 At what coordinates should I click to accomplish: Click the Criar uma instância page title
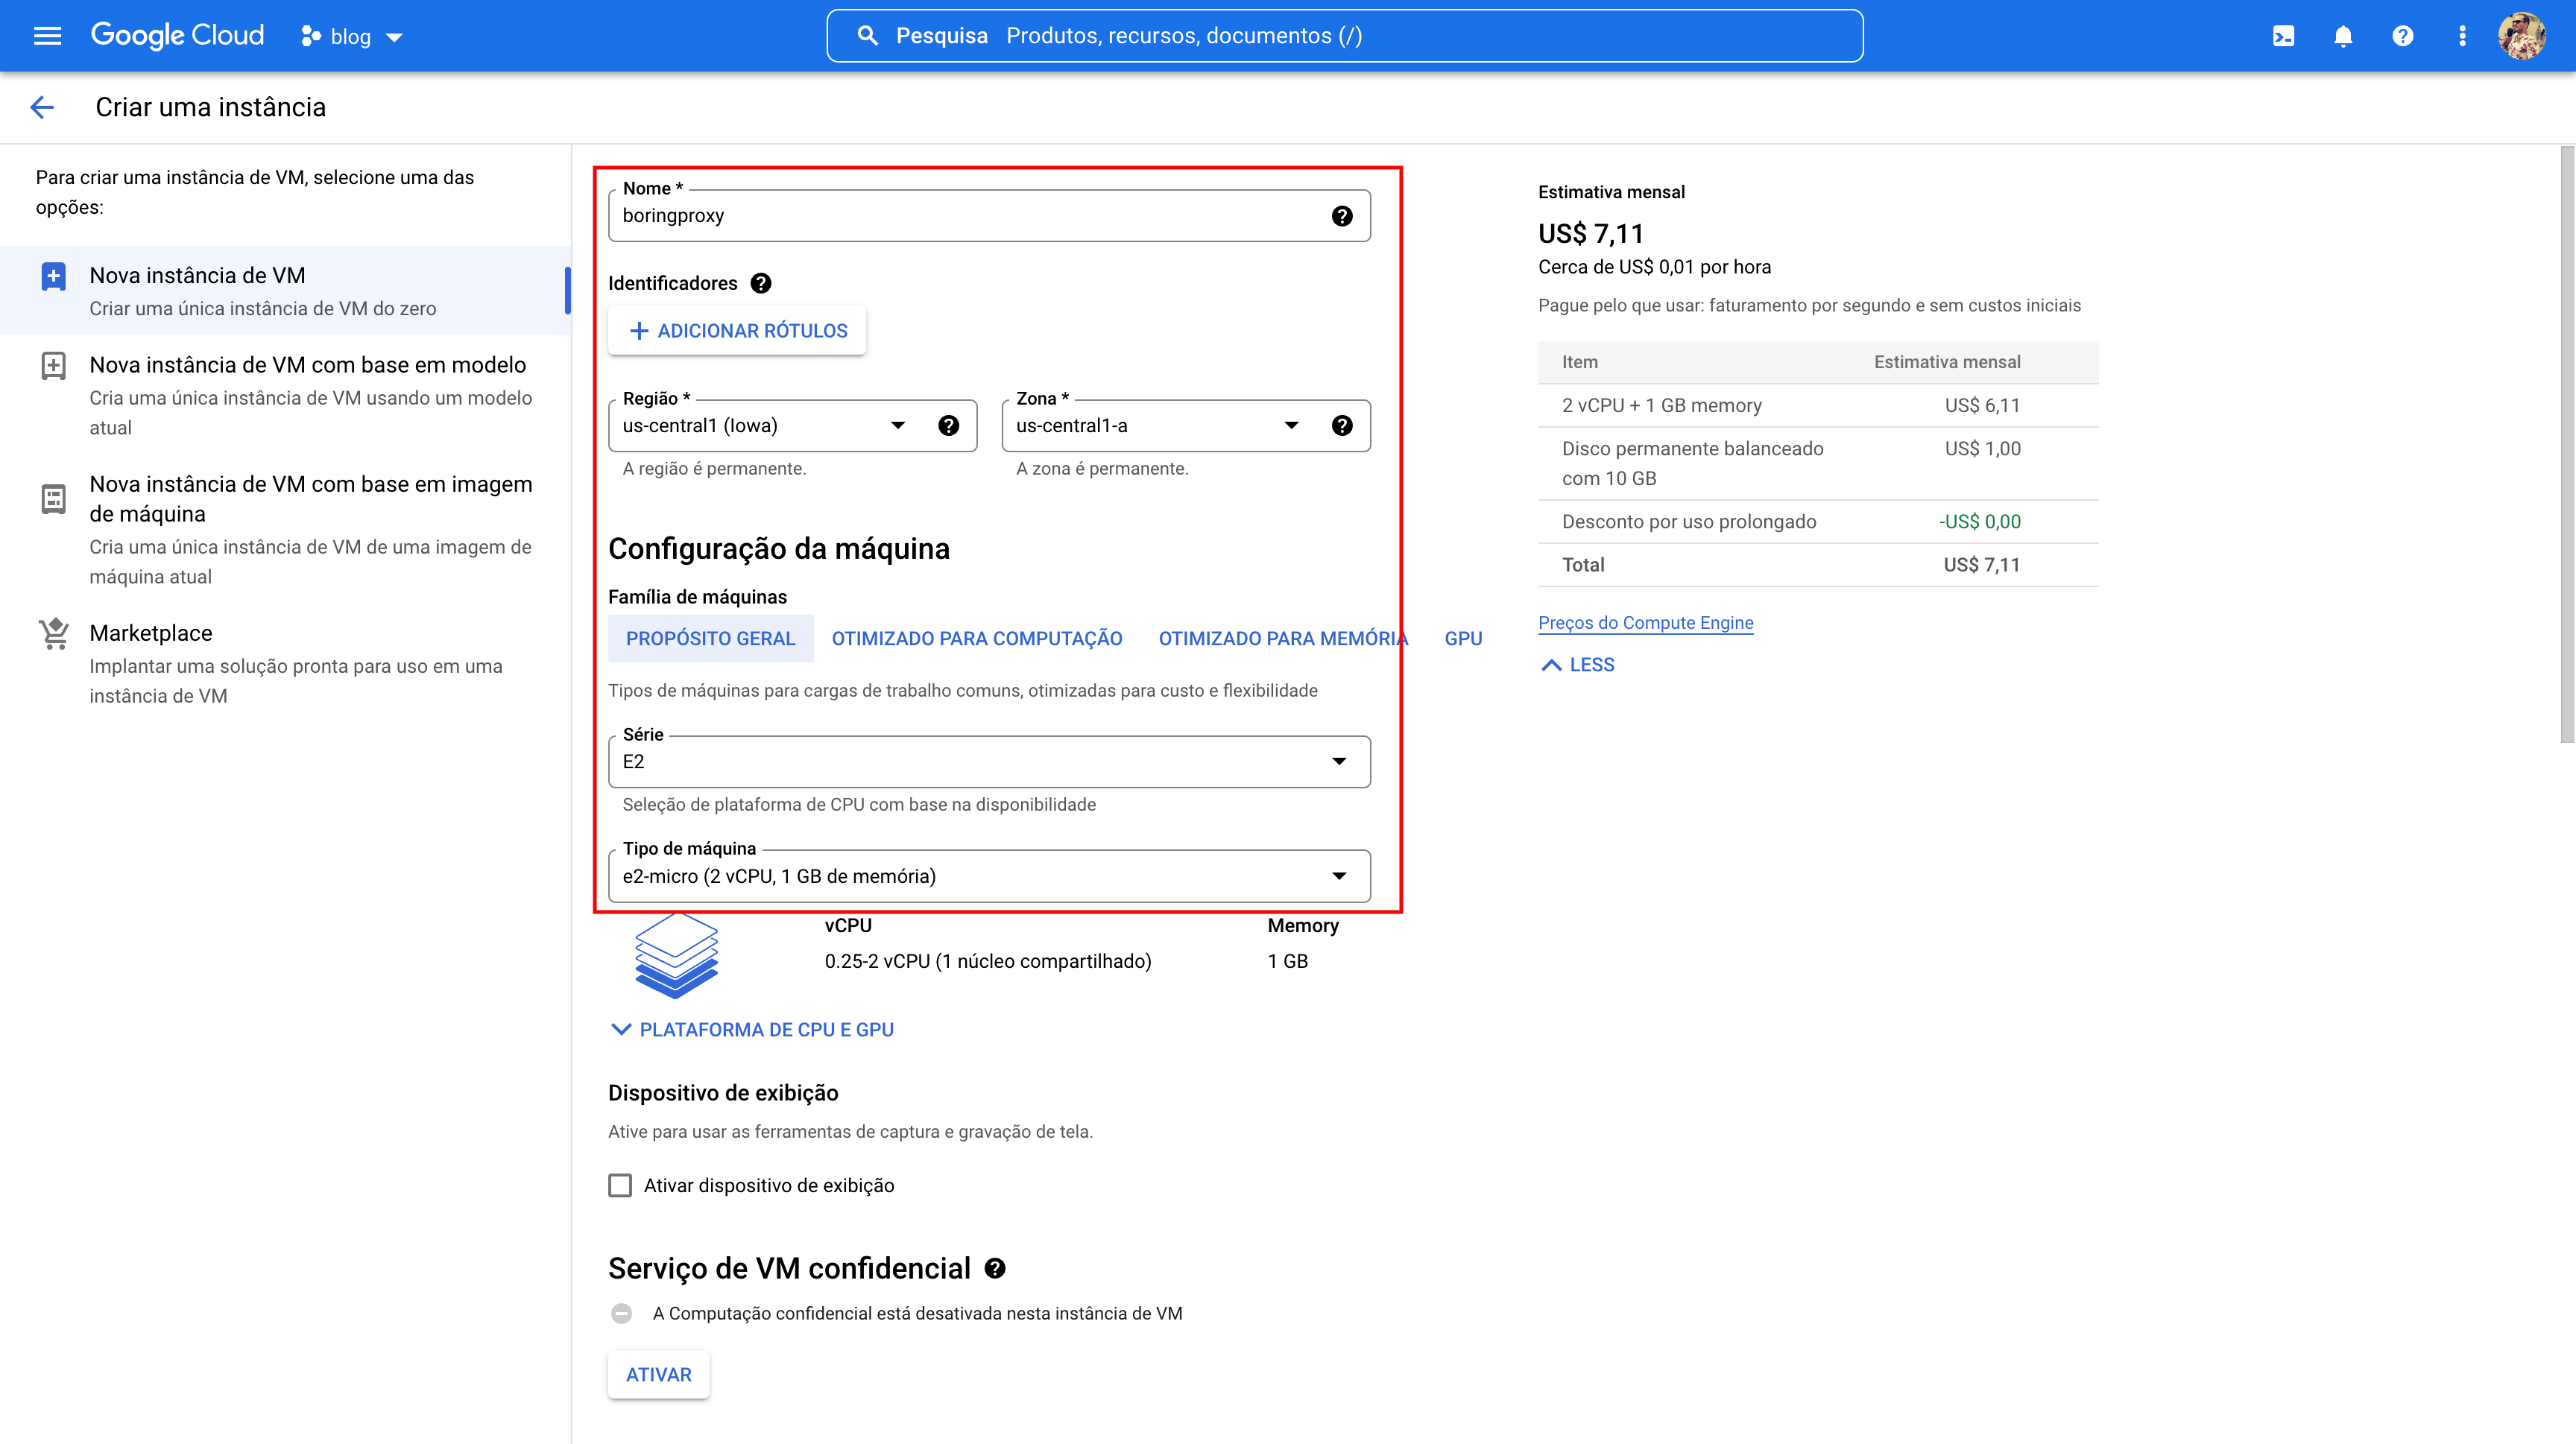tap(210, 107)
